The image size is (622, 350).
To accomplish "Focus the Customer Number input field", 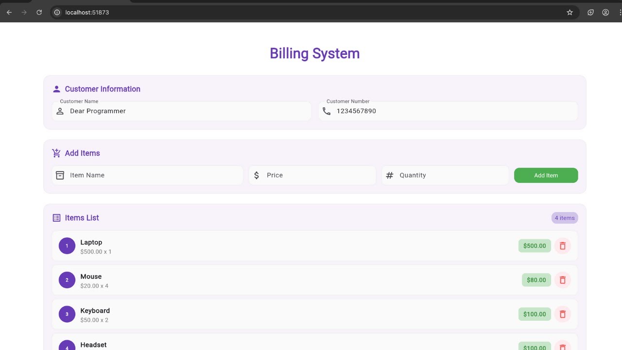I will (x=448, y=111).
